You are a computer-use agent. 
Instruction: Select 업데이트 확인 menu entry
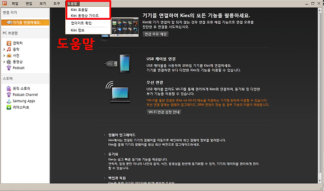81,23
